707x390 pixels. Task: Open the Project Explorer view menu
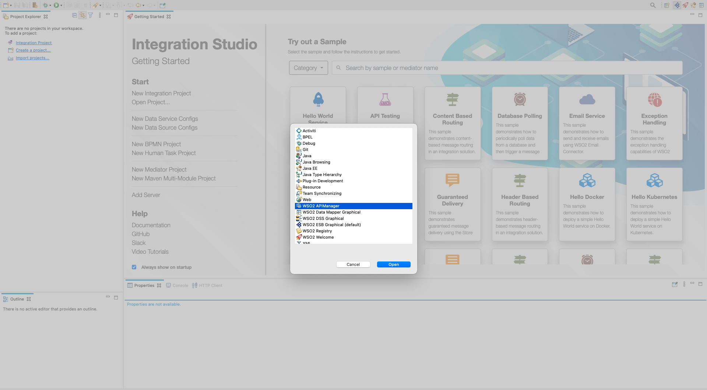coord(99,15)
